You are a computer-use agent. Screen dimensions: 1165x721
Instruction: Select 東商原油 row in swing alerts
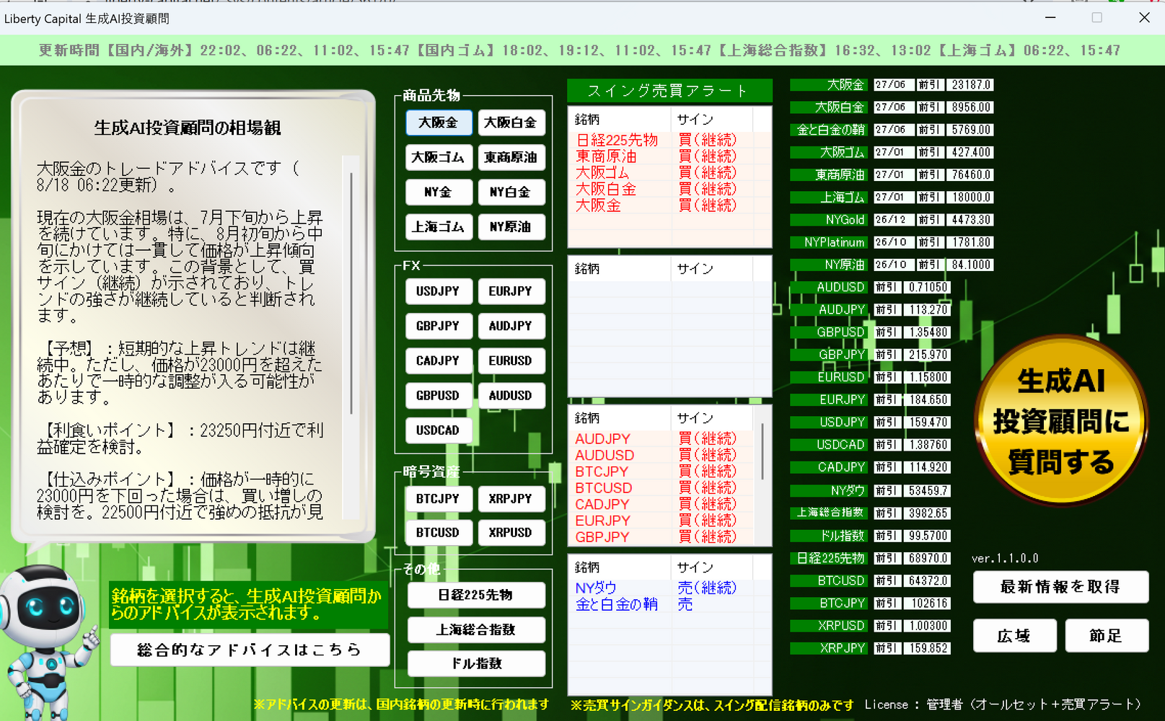click(x=669, y=156)
